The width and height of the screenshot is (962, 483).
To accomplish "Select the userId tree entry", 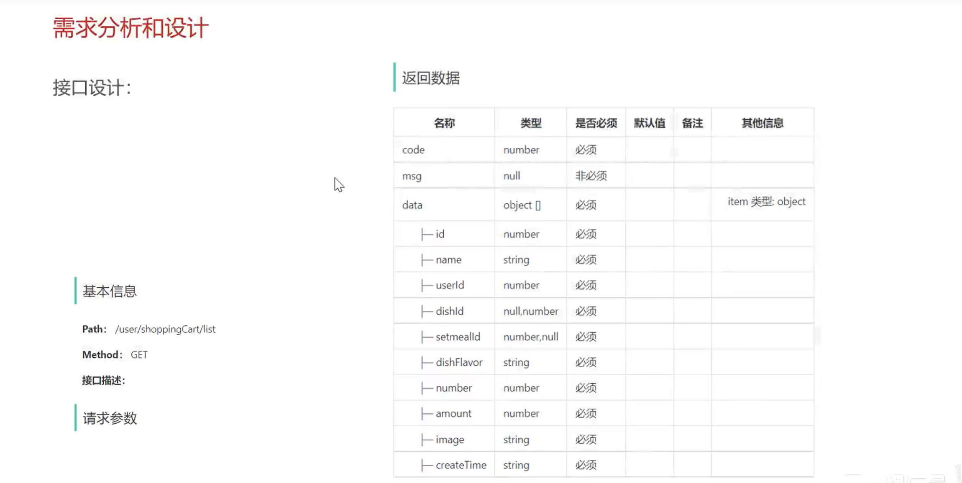I will [x=450, y=285].
